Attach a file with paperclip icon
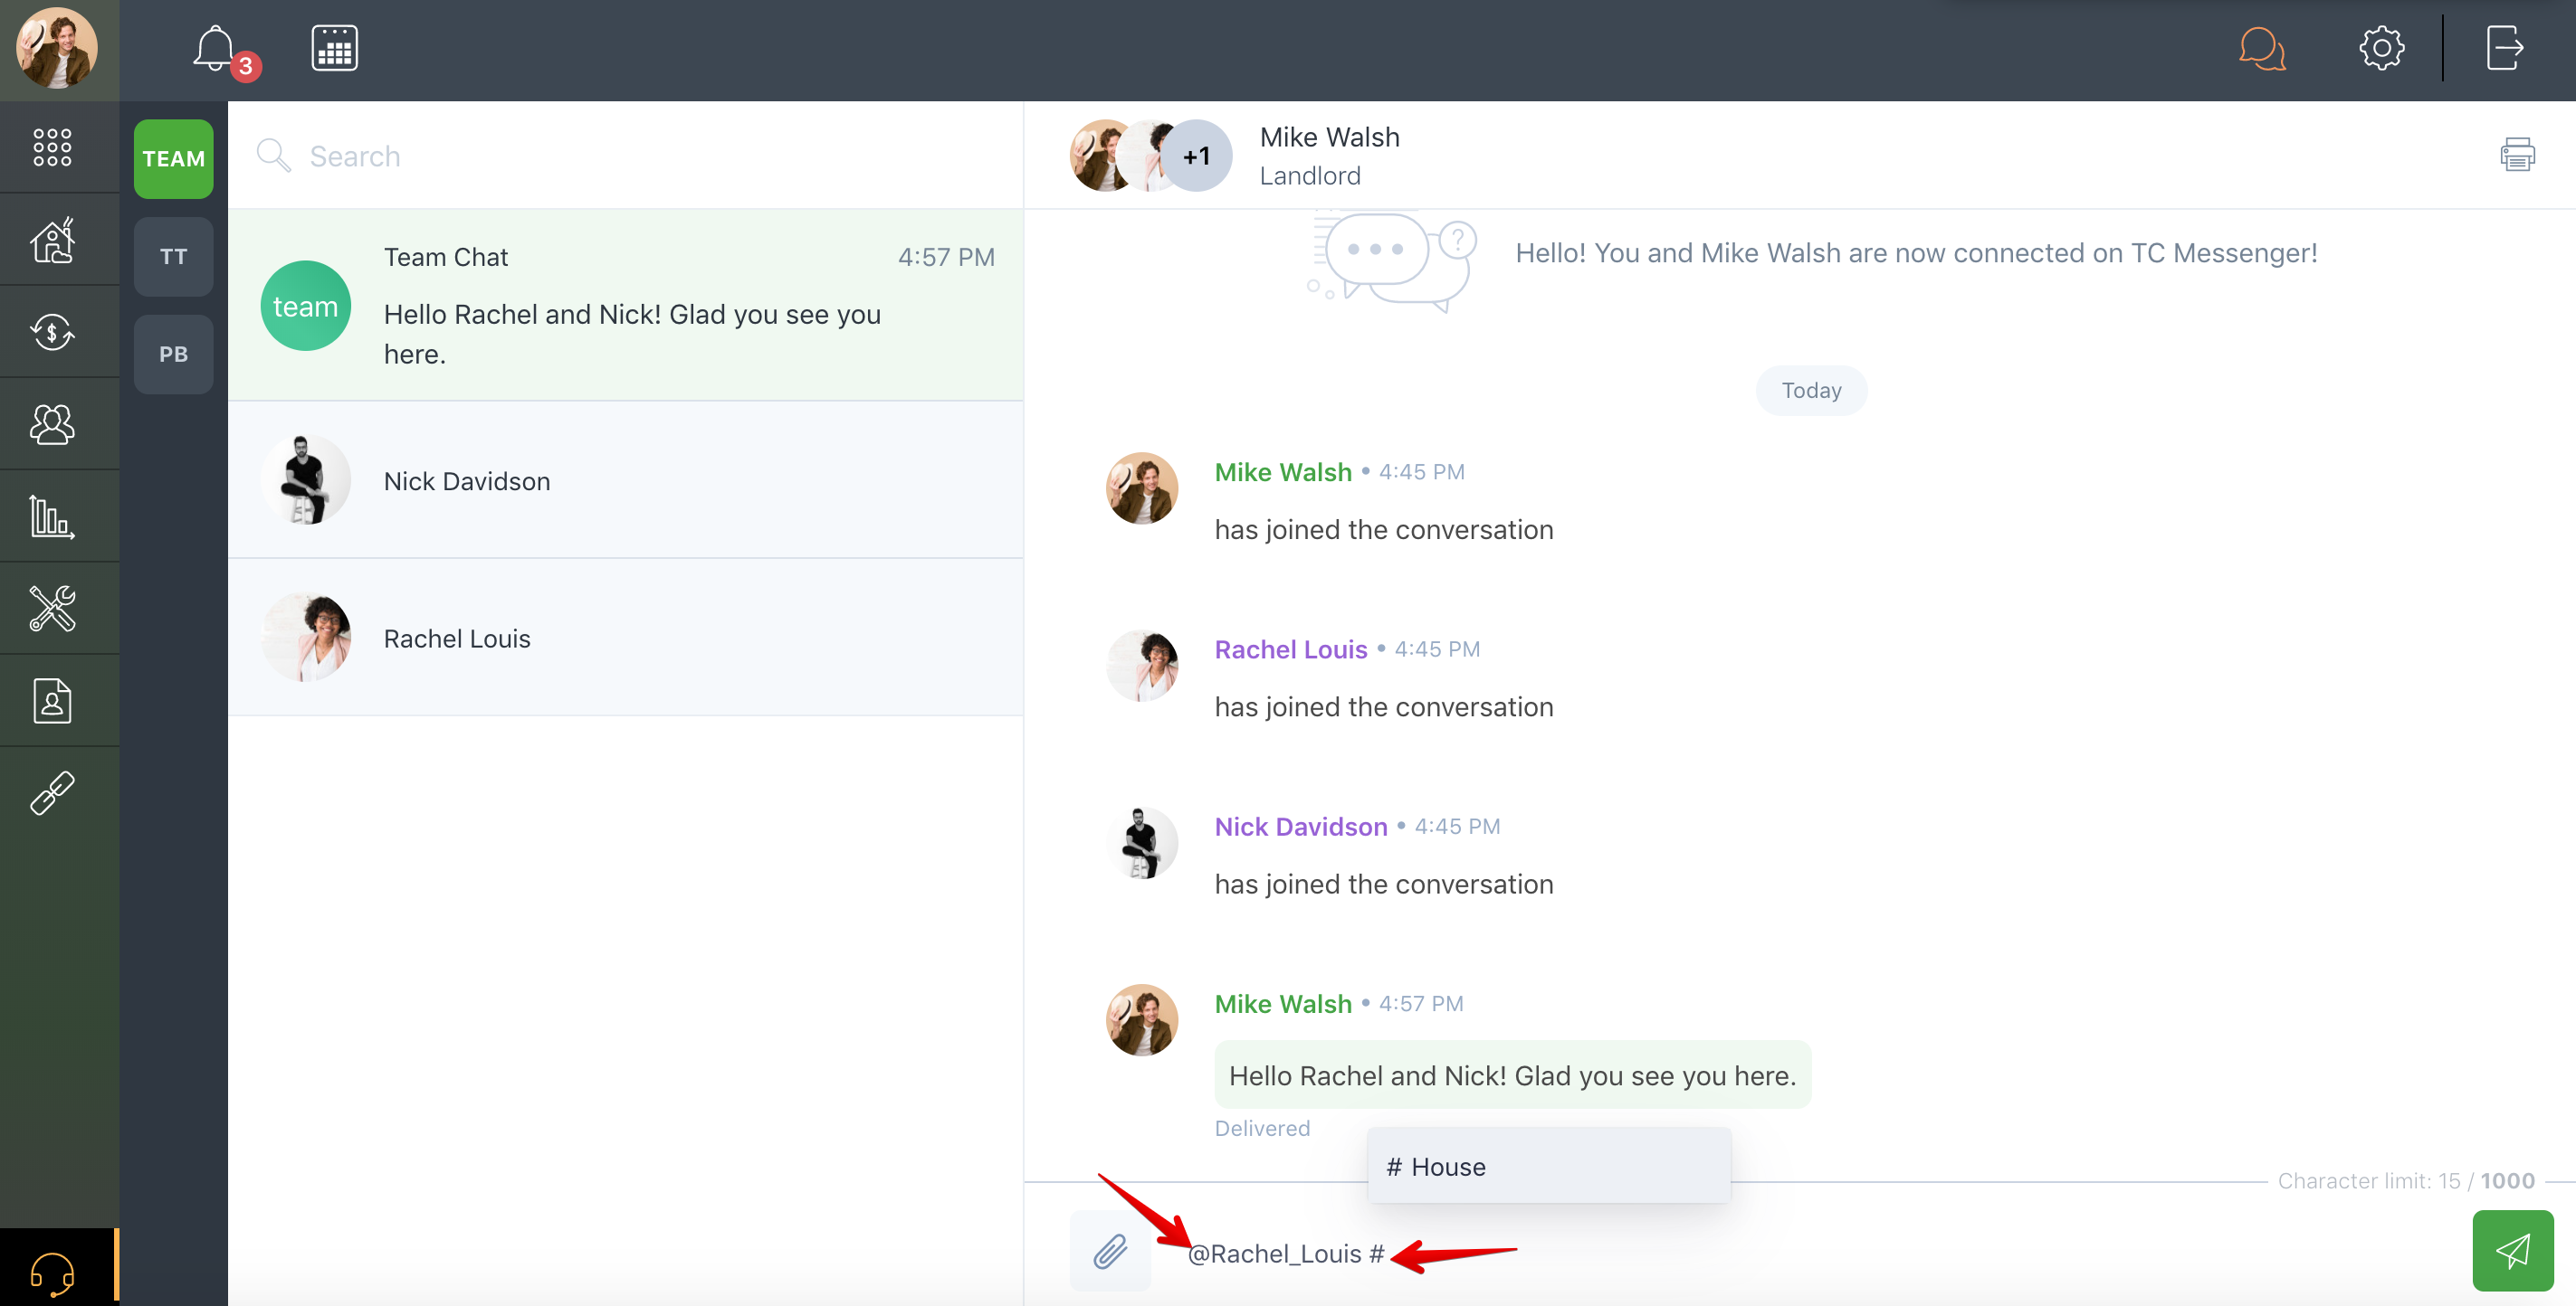Image resolution: width=2576 pixels, height=1306 pixels. tap(1110, 1251)
